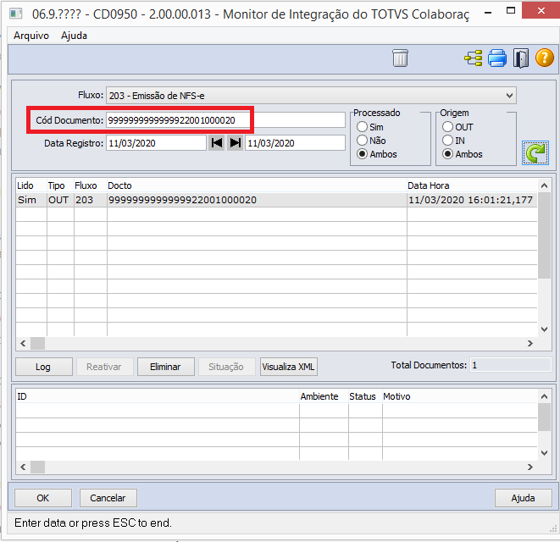Image resolution: width=560 pixels, height=542 pixels.
Task: Click status grid scroll right arrow
Action: tap(530, 467)
